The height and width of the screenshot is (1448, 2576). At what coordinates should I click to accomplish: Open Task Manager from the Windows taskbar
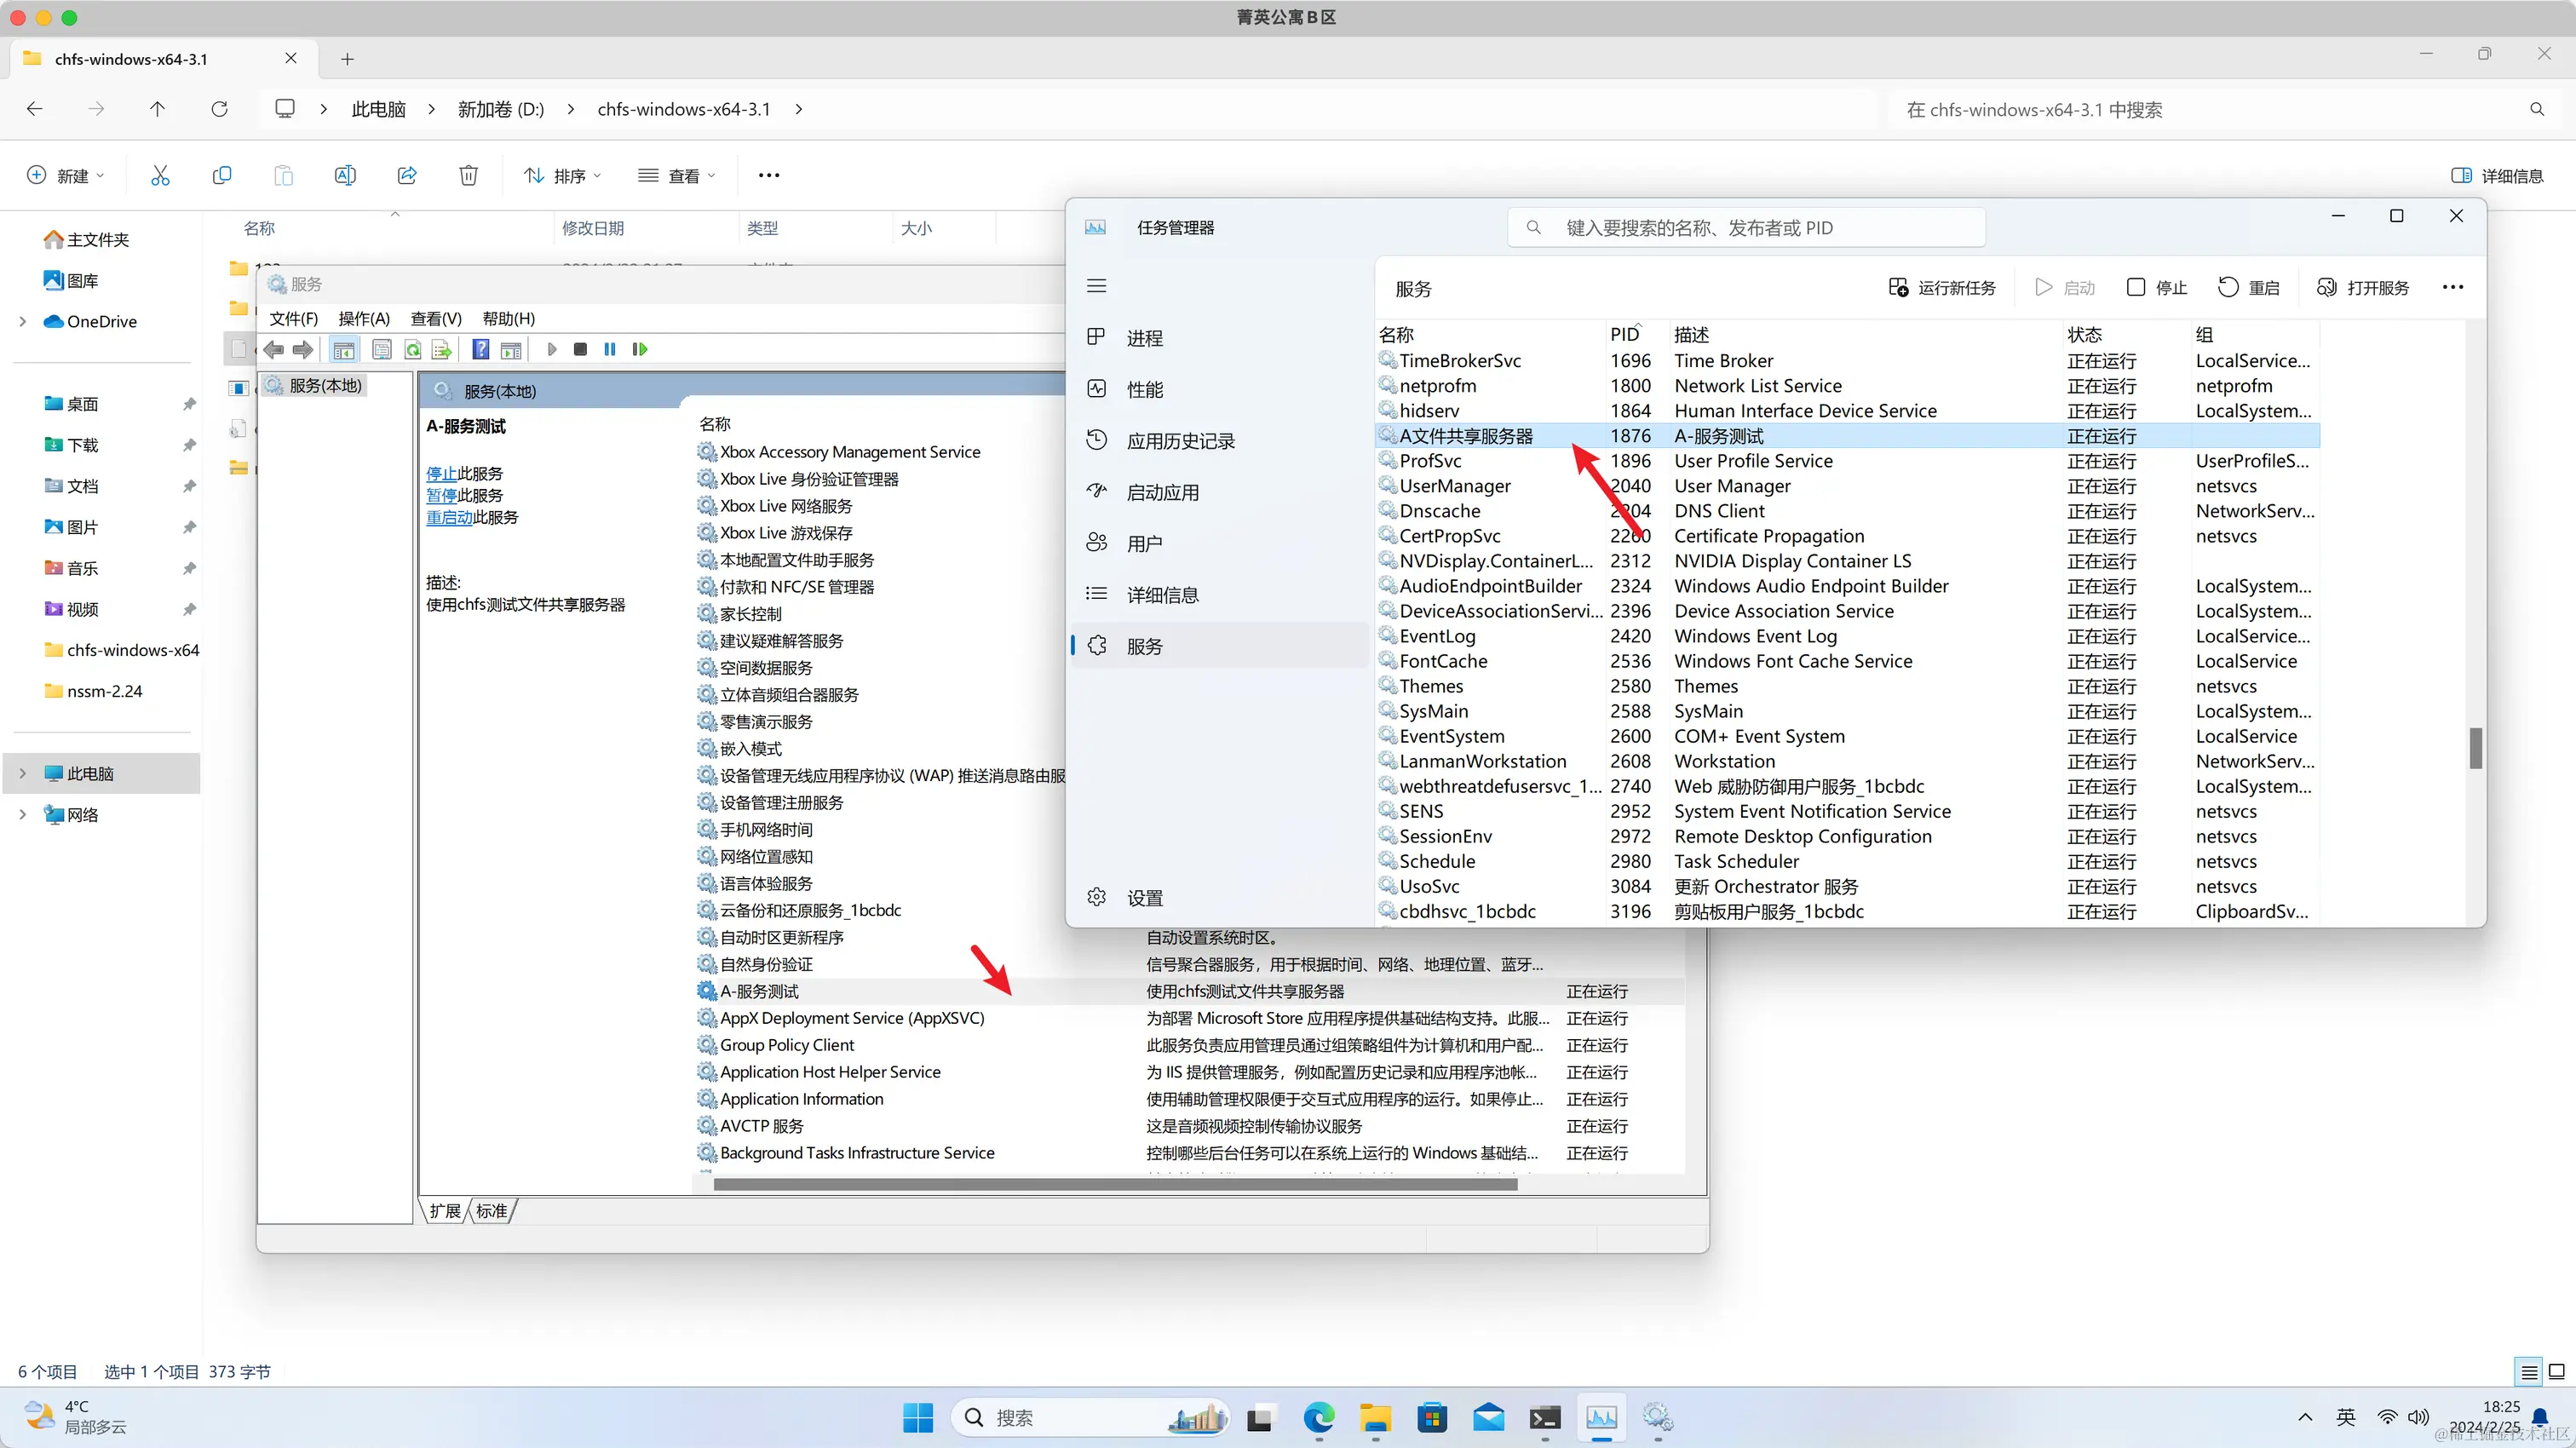pyautogui.click(x=1601, y=1417)
